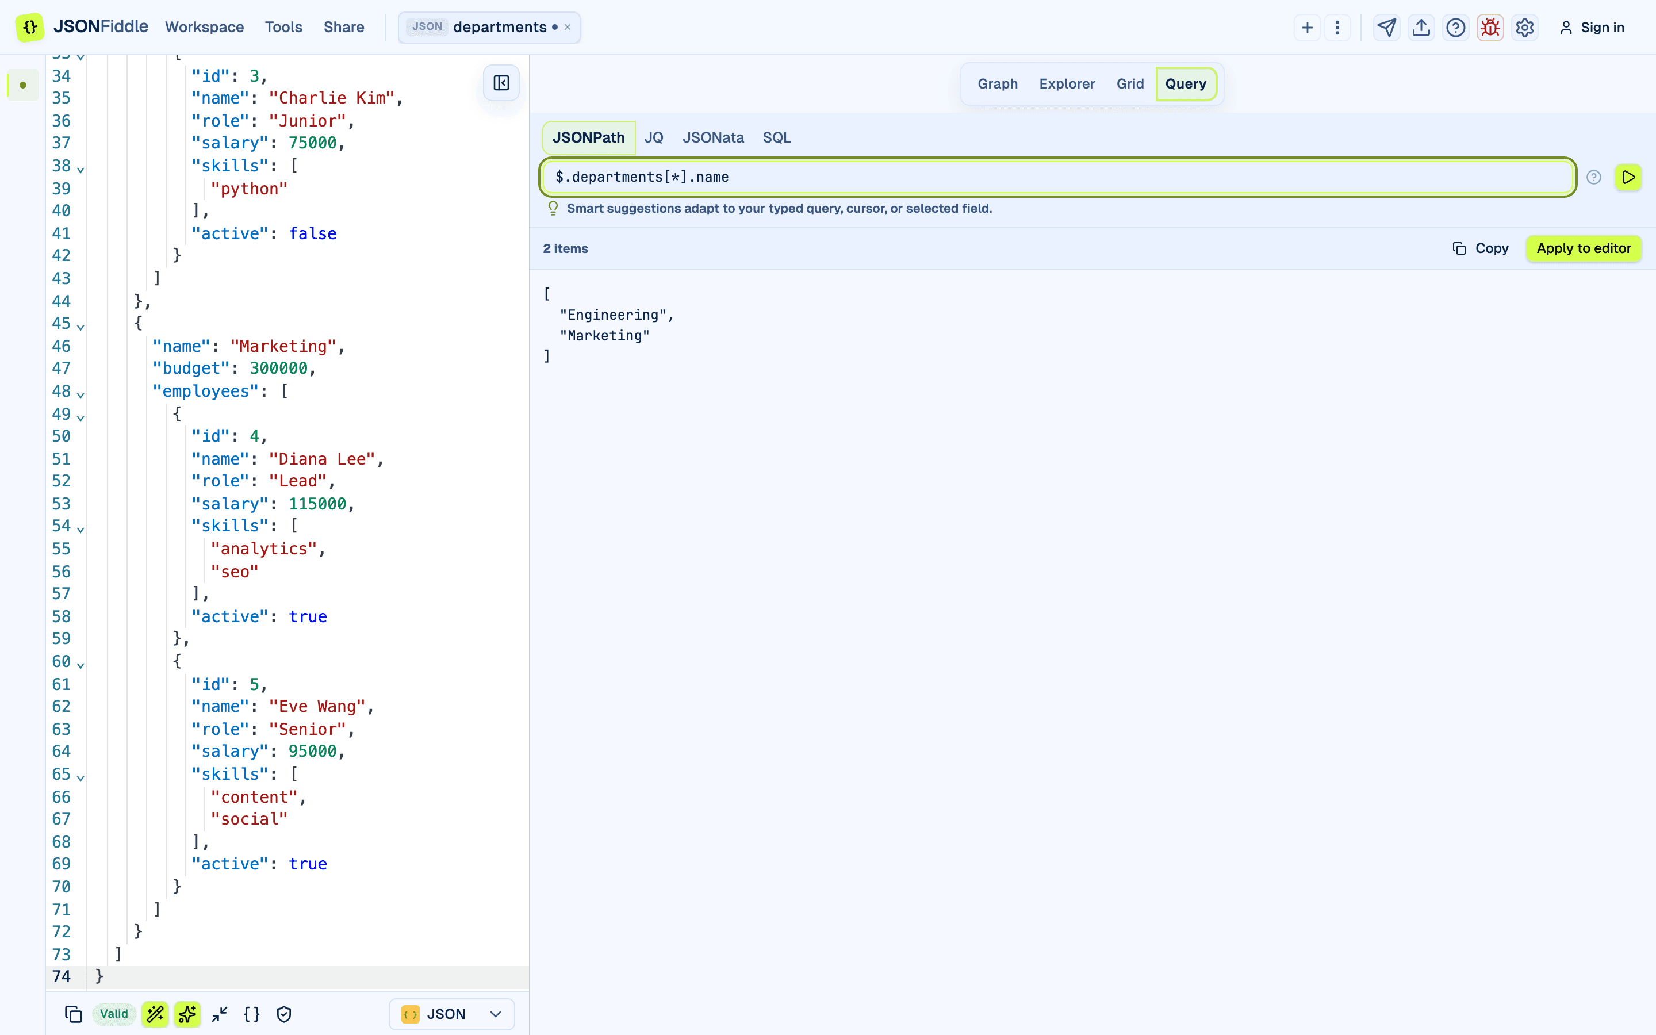The image size is (1656, 1035).
Task: Click the budget value 300000
Action: [278, 368]
